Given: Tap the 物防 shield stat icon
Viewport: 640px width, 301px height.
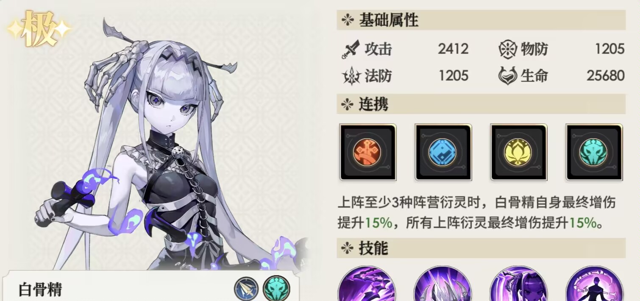Looking at the screenshot, I should click(x=507, y=49).
